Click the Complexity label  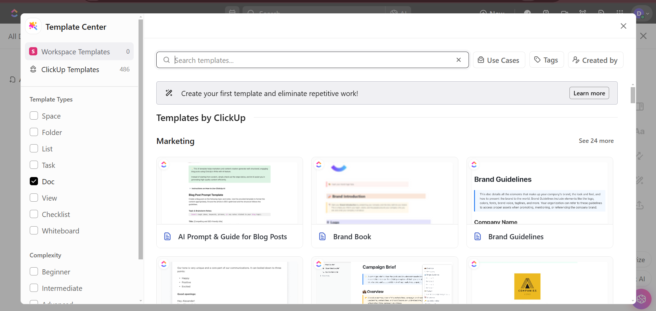coord(45,255)
